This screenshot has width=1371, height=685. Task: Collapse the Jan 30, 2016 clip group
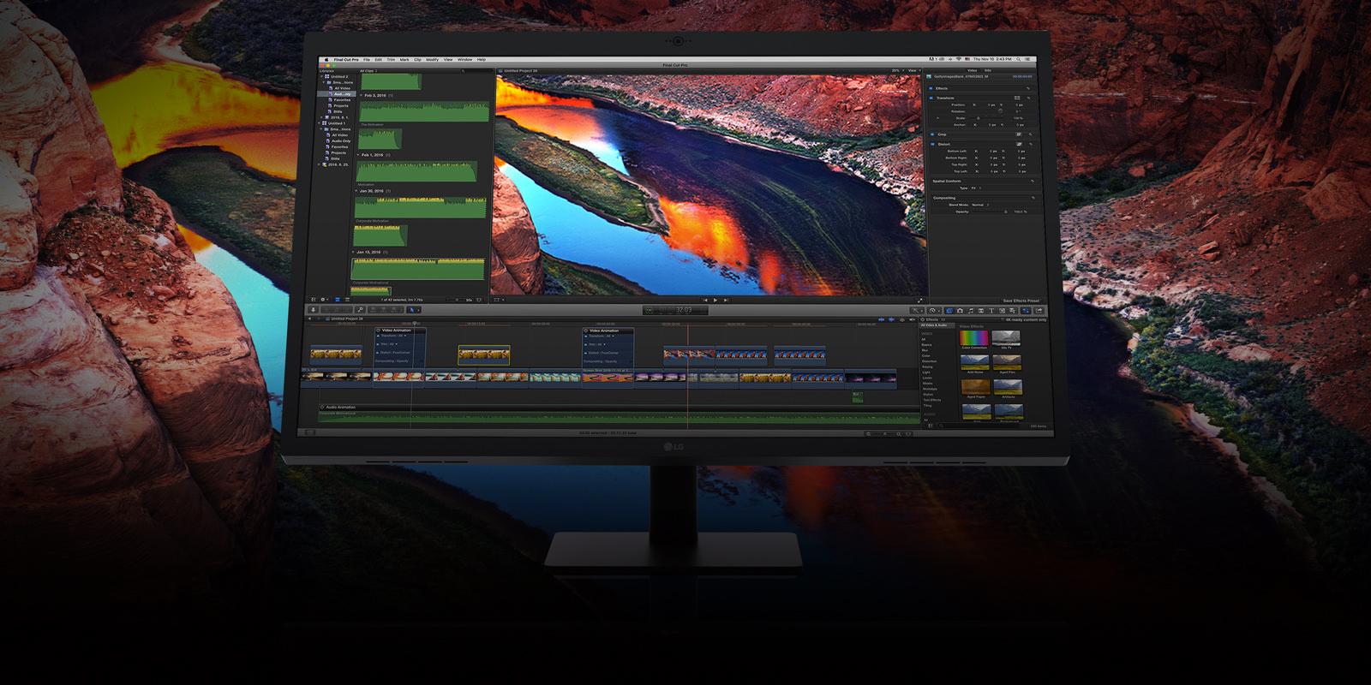[356, 191]
